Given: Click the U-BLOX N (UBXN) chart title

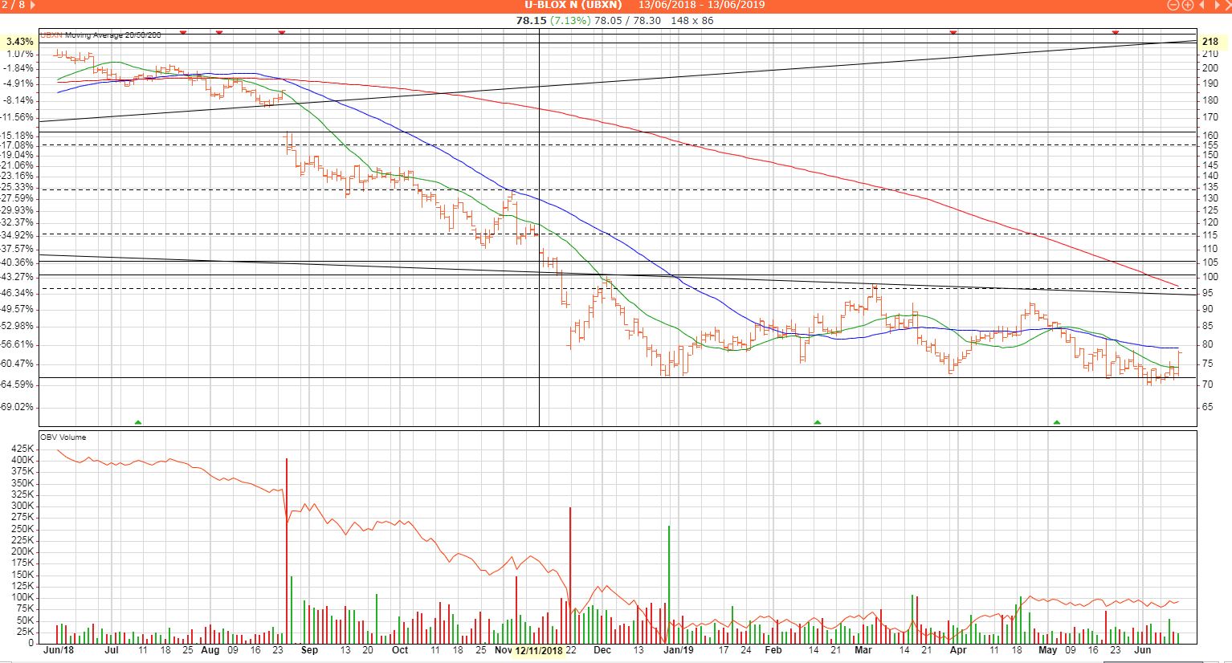Looking at the screenshot, I should click(x=573, y=5).
